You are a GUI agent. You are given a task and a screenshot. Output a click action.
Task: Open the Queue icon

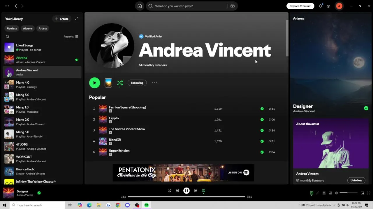click(x=324, y=193)
